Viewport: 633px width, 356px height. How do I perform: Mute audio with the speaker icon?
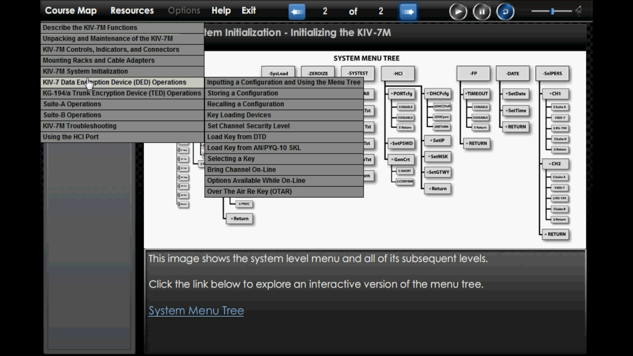(x=578, y=11)
